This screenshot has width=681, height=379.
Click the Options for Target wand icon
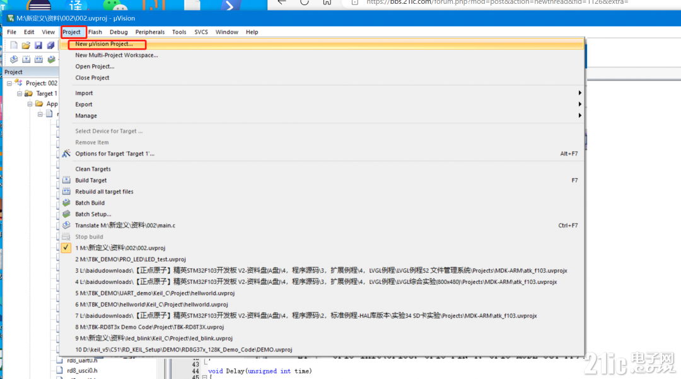66,154
